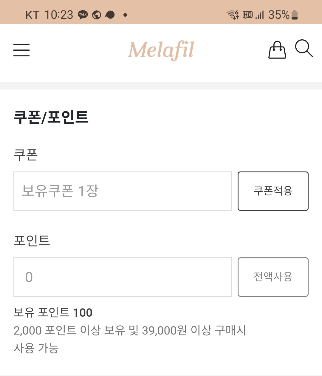The width and height of the screenshot is (322, 376).
Task: Tap the battery indicator icon
Action: 295,15
